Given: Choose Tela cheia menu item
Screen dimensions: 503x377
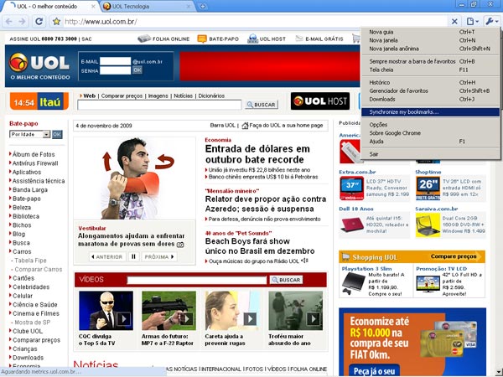Looking at the screenshot, I should tap(430, 70).
